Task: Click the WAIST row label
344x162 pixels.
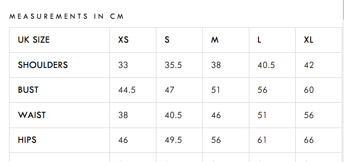Action: click(x=32, y=115)
